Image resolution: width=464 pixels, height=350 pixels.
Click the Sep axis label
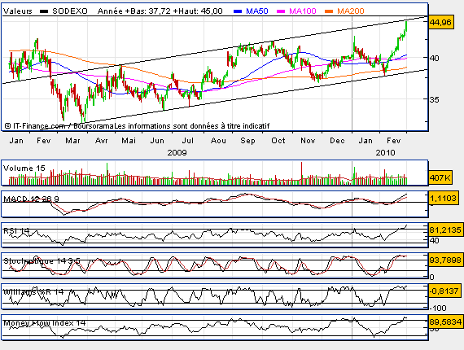point(247,140)
